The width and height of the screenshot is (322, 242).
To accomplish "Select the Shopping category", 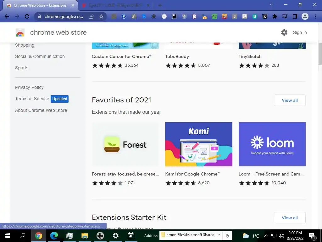I will pos(25,45).
